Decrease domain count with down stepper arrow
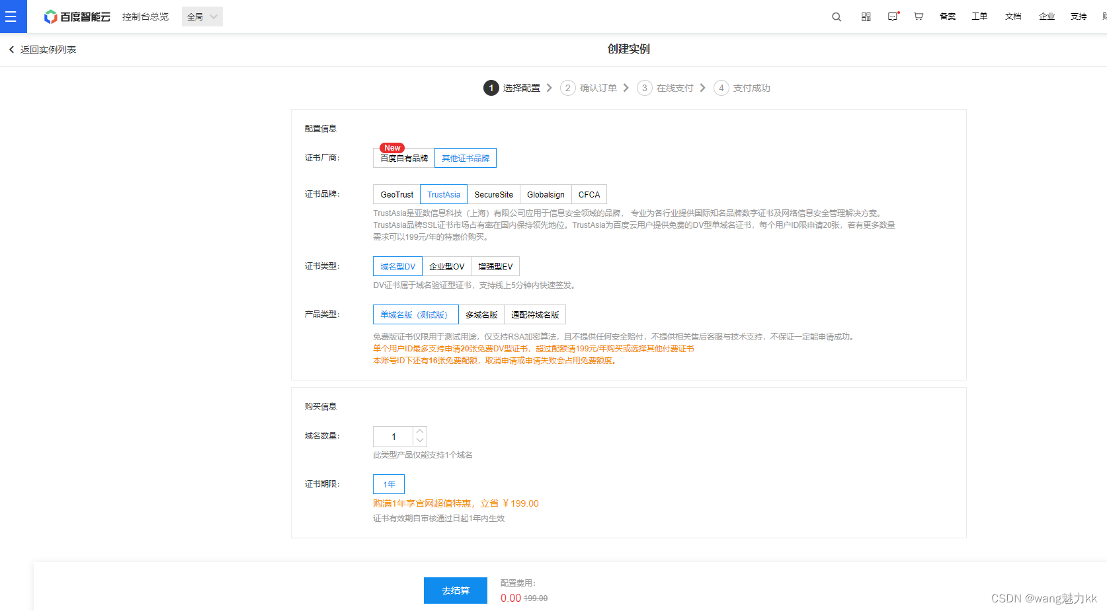 [420, 441]
